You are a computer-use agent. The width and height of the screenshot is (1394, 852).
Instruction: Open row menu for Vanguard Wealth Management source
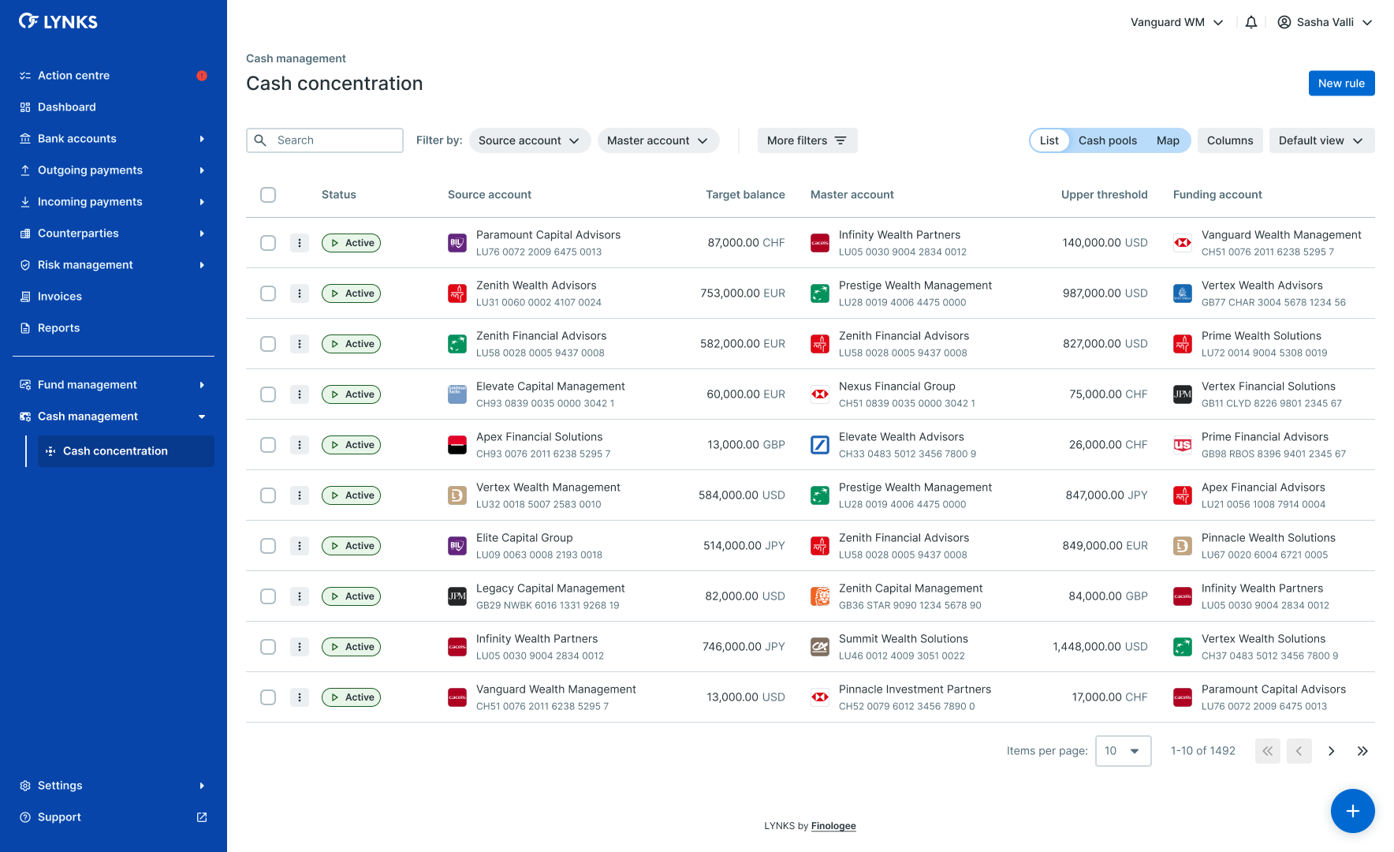[x=300, y=697]
